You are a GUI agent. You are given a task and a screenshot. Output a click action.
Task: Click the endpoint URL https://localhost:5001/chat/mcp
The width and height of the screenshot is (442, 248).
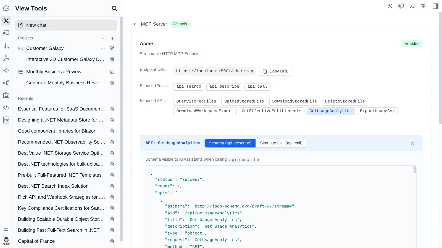[215, 71]
